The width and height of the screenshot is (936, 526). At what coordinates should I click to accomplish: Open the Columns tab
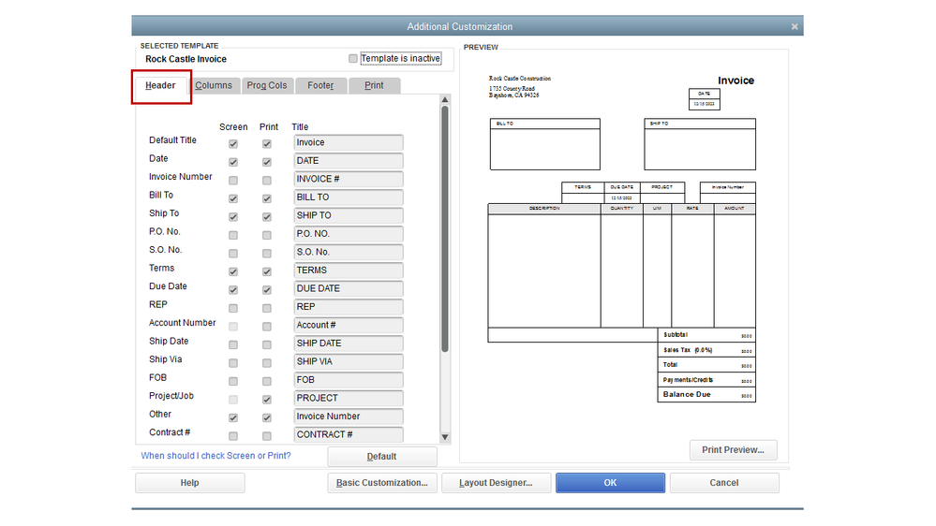pyautogui.click(x=213, y=85)
